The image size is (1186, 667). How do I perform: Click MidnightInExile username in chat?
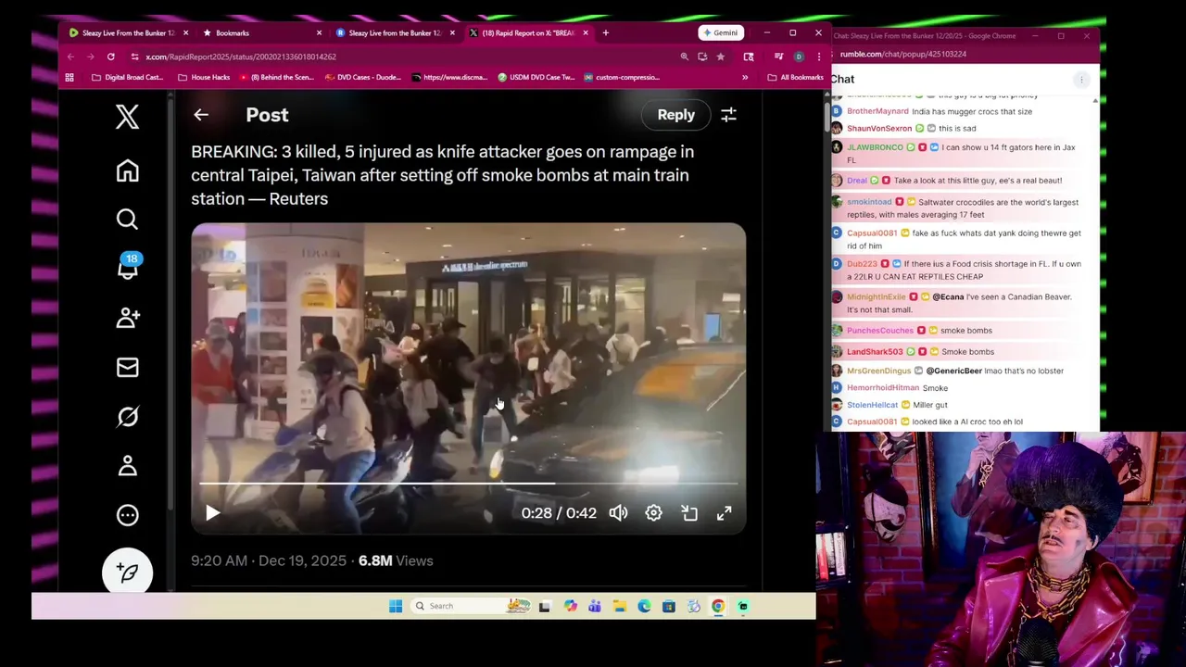[x=876, y=297]
